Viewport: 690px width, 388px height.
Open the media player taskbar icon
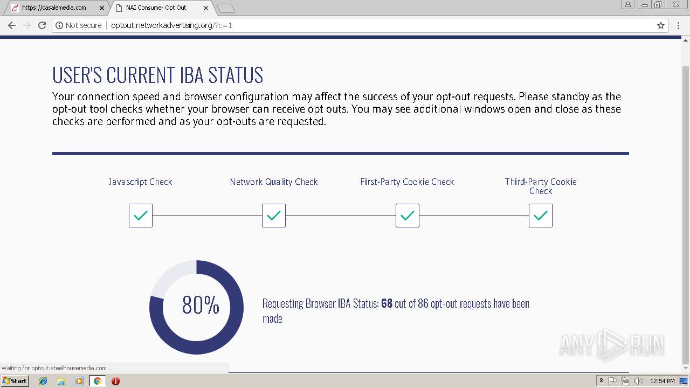pyautogui.click(x=79, y=381)
